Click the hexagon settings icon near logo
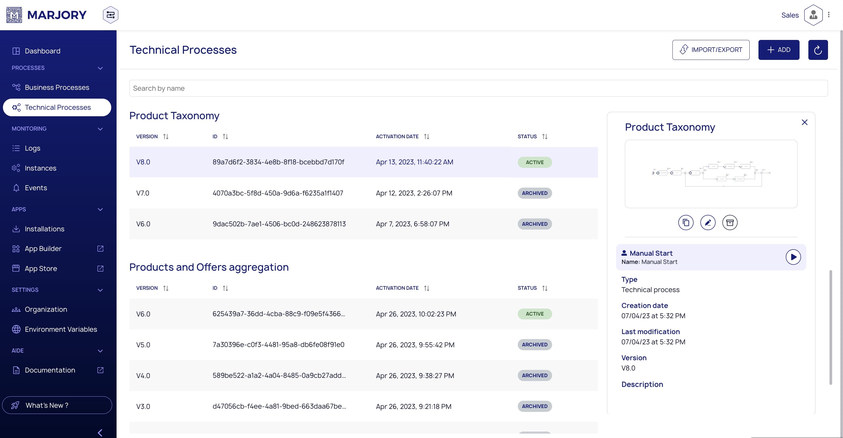 coord(110,15)
